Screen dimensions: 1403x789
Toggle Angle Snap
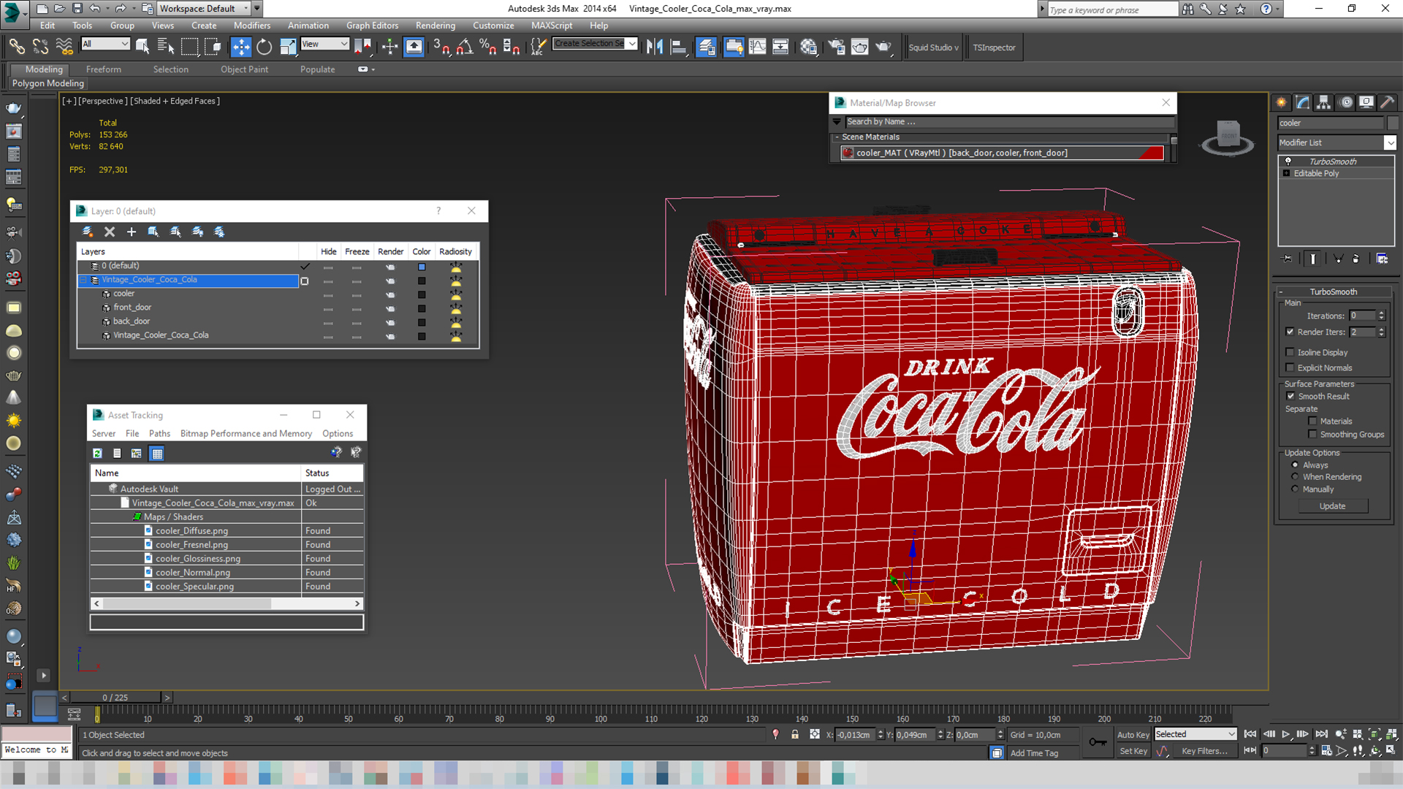(x=464, y=47)
